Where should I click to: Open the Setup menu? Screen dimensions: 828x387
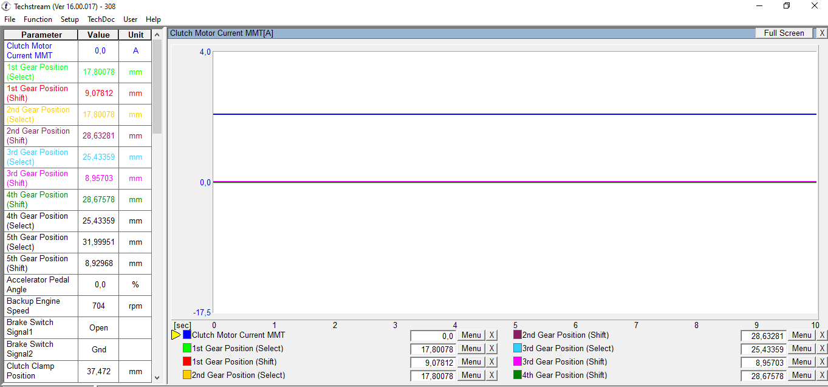click(69, 19)
